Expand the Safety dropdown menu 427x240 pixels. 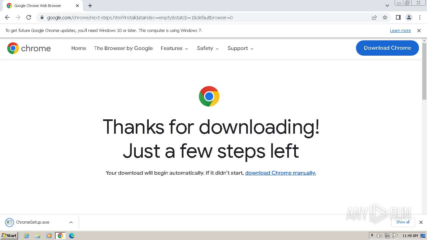(x=208, y=48)
